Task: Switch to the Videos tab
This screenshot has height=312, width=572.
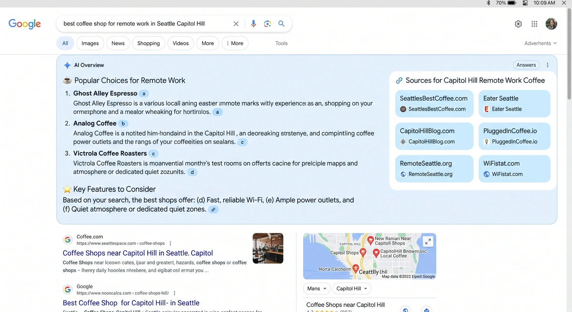Action: click(x=181, y=43)
